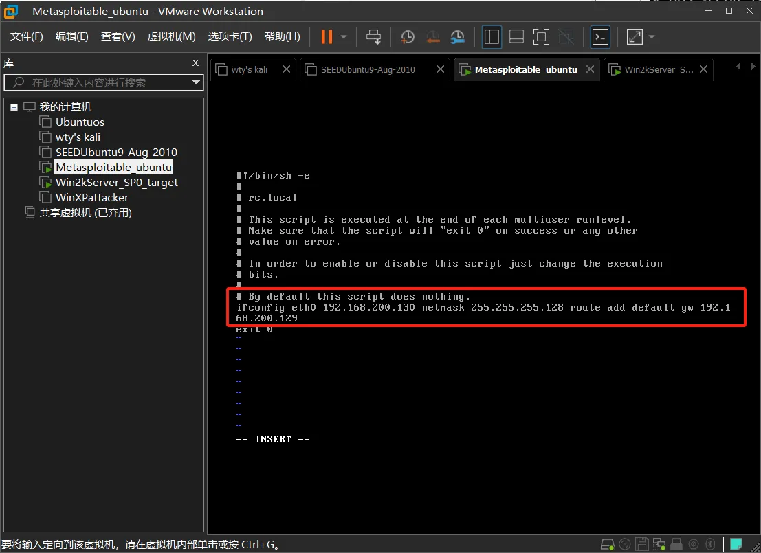The width and height of the screenshot is (761, 553).
Task: Switch to the Win2kServer_S... tab
Action: pos(659,70)
